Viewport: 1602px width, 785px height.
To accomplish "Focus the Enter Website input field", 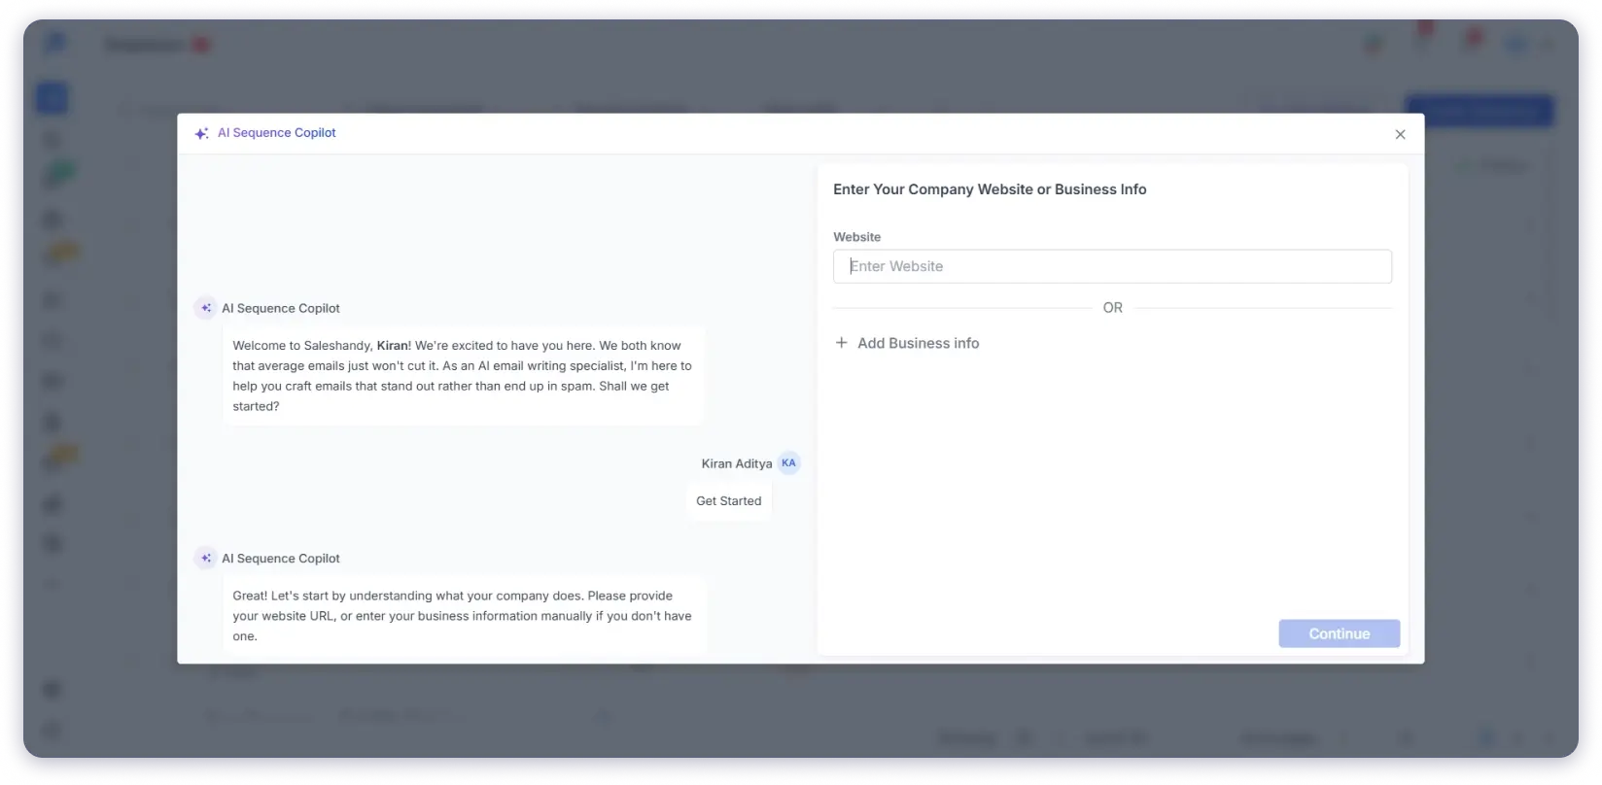I will pos(1112,266).
